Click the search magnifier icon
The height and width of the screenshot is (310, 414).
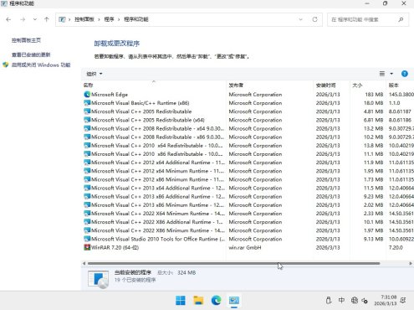point(401,19)
